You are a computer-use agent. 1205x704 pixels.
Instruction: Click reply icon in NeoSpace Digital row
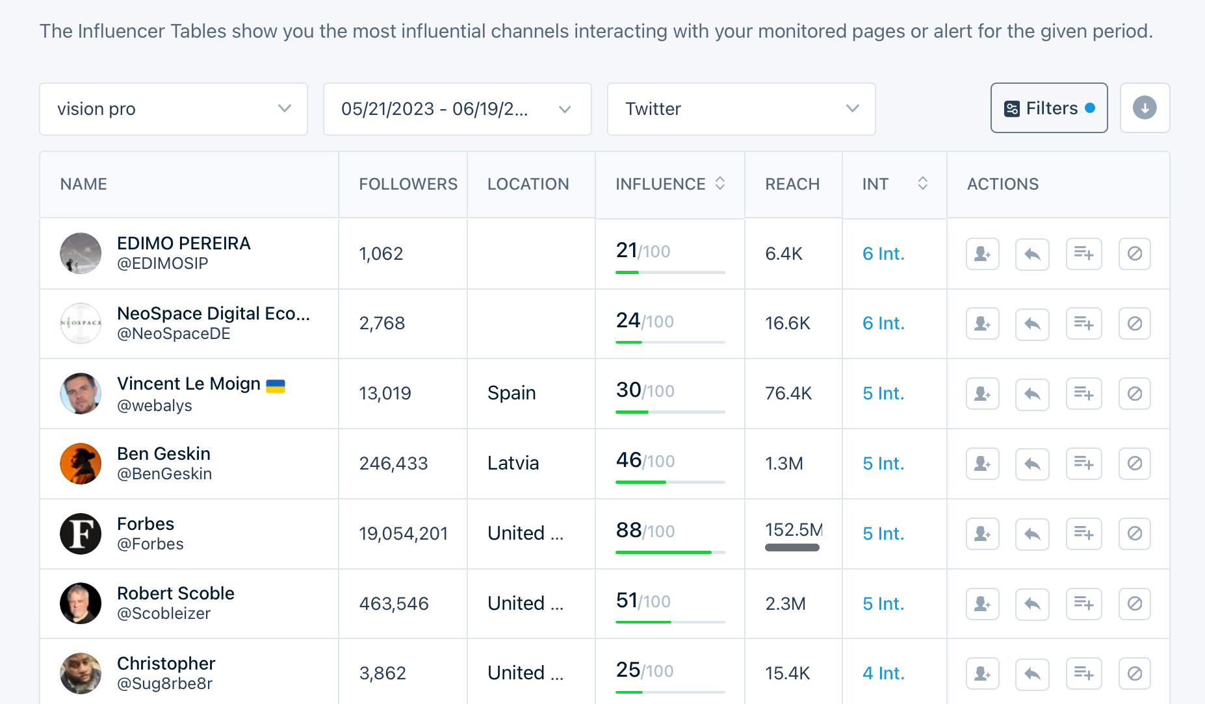coord(1032,323)
